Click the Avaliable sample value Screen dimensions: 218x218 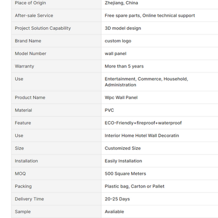point(114,212)
